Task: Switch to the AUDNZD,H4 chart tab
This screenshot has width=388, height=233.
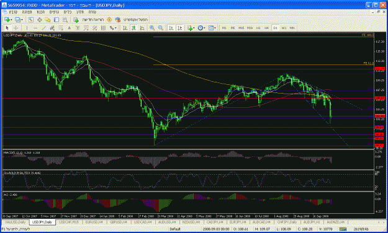Action: (x=335, y=222)
